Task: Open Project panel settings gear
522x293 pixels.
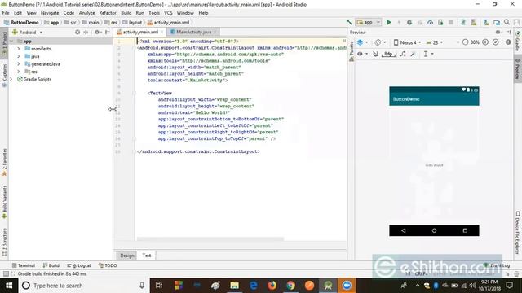Action: (x=98, y=33)
